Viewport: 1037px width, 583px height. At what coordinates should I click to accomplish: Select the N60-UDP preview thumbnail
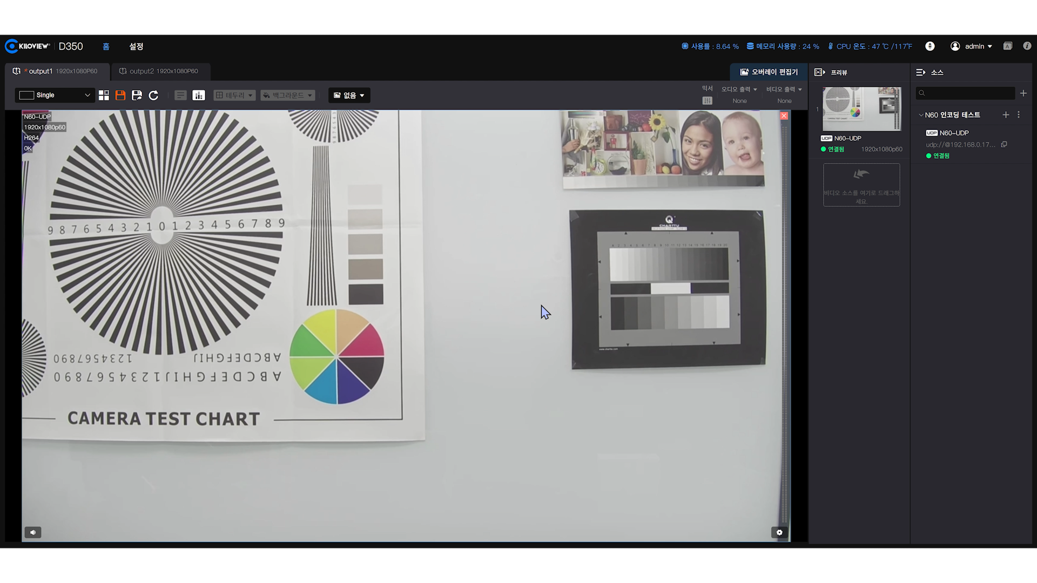coord(861,109)
